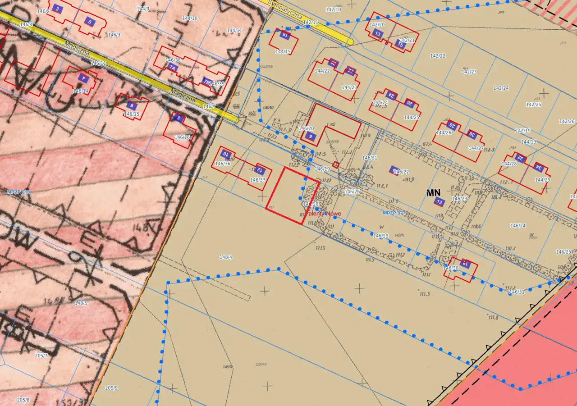The width and height of the screenshot is (577, 406).
Task: Click parcel label 205/8
Action: [23, 400]
